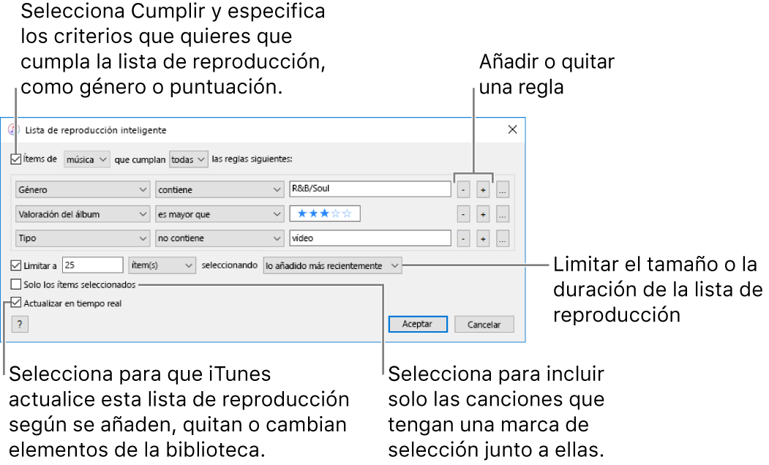Viewport: 769px width, 465px height.
Task: Open 'lo añadido más recientemente' dropdown
Action: [332, 265]
